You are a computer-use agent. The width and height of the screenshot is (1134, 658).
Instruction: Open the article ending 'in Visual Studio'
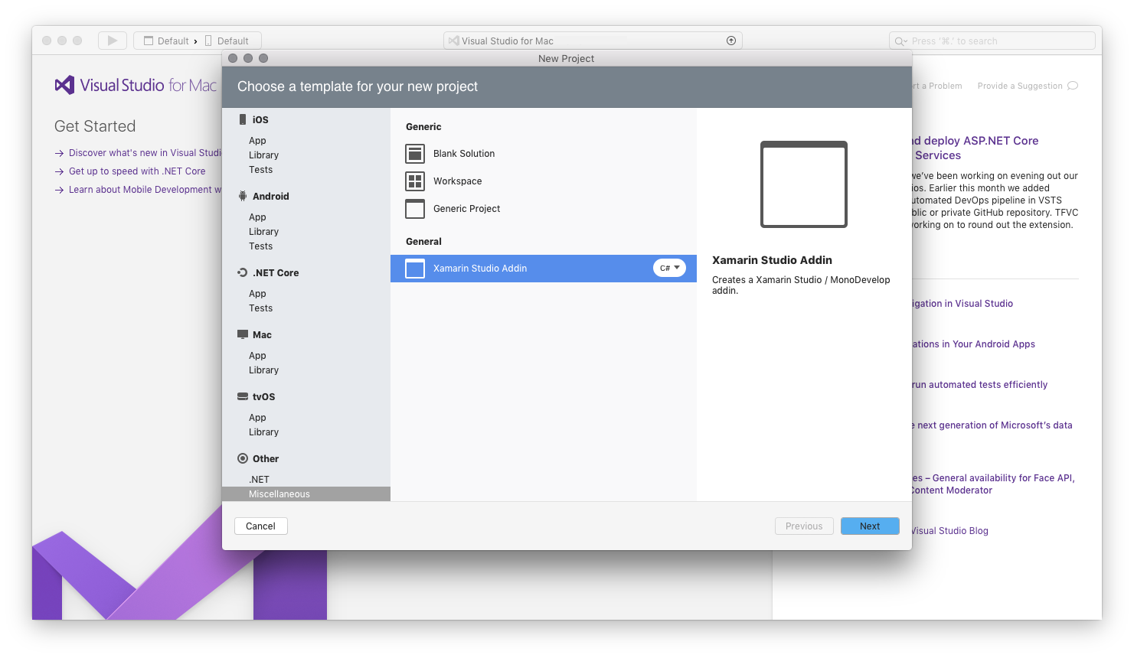pyautogui.click(x=962, y=304)
